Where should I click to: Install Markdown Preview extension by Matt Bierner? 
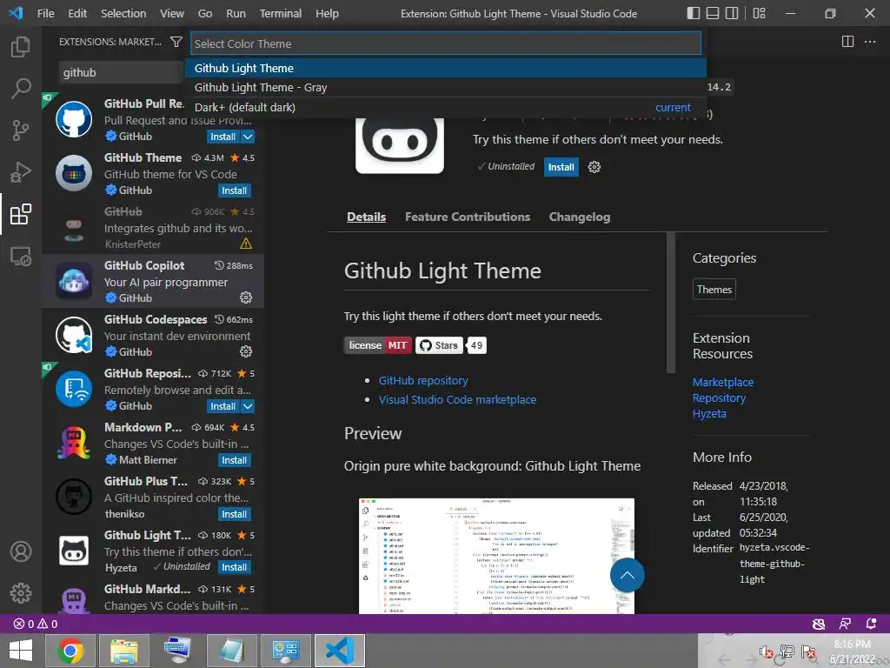point(235,460)
